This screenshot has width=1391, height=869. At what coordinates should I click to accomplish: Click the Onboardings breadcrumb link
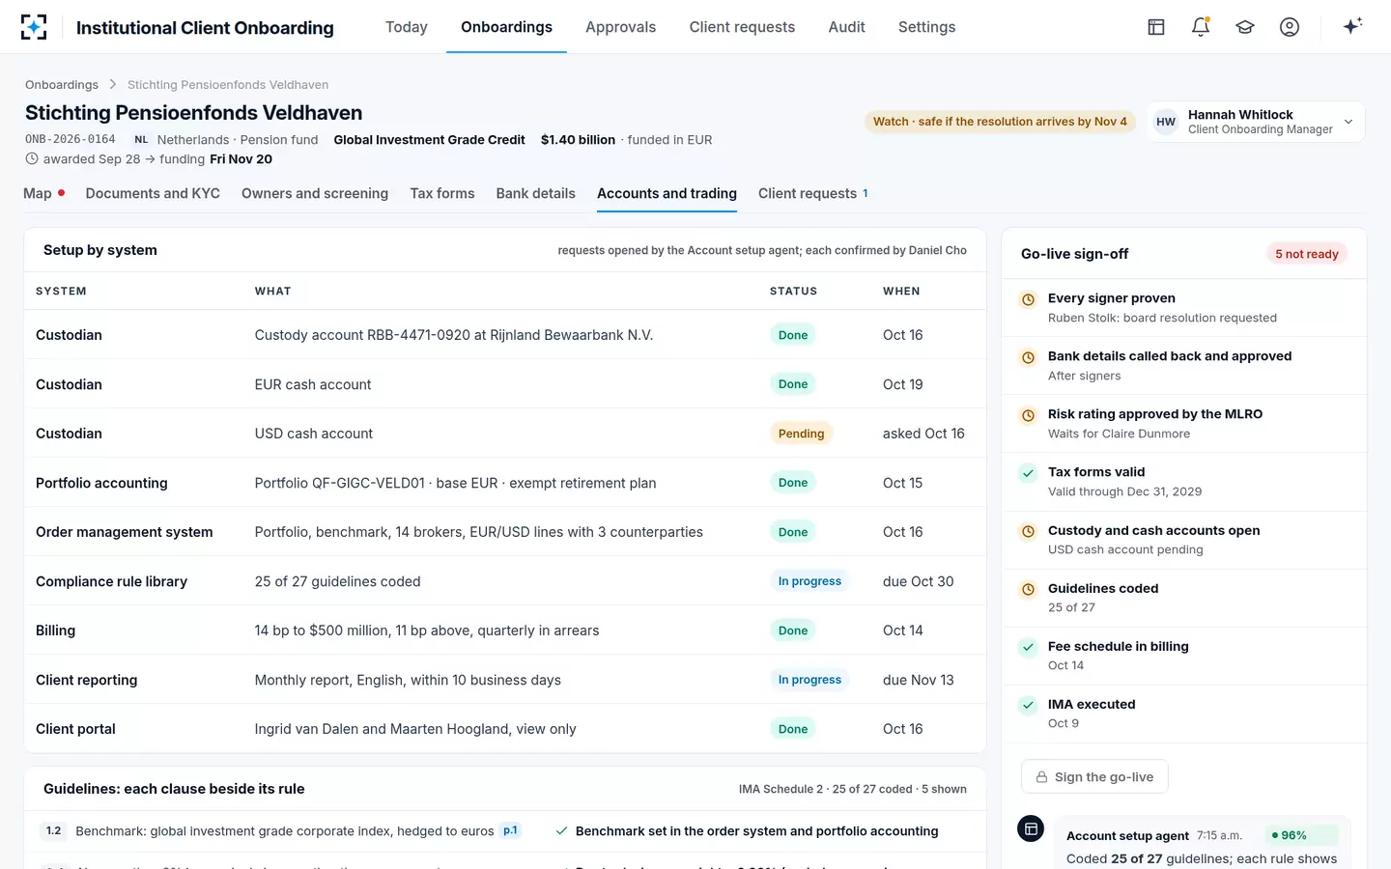[62, 84]
